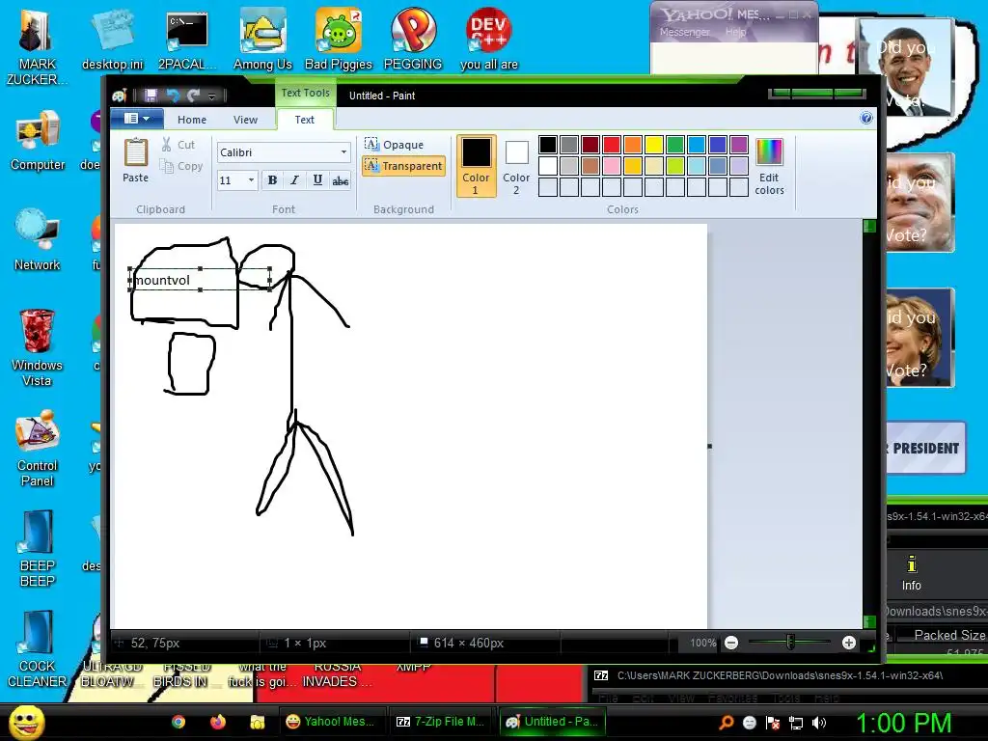Click the network tray icon
Image resolution: width=988 pixels, height=741 pixels.
click(x=796, y=723)
